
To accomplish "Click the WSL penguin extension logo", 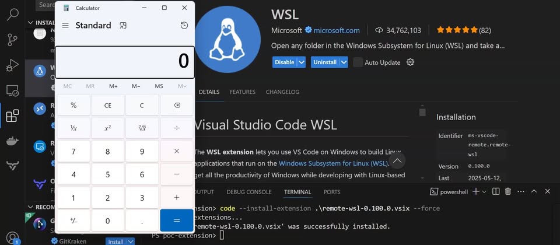I will point(228,39).
